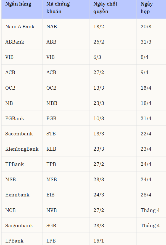Image resolution: width=166 pixels, height=245 pixels.
Task: Select the 'KienlongBank' cell
Action: pos(22,149)
